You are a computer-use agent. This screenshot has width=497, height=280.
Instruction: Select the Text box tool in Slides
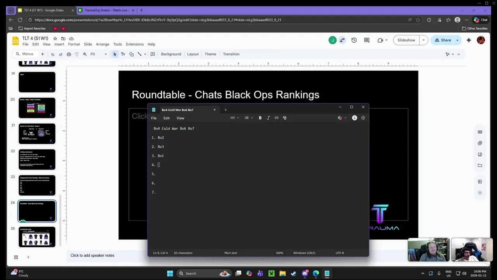pyautogui.click(x=123, y=54)
